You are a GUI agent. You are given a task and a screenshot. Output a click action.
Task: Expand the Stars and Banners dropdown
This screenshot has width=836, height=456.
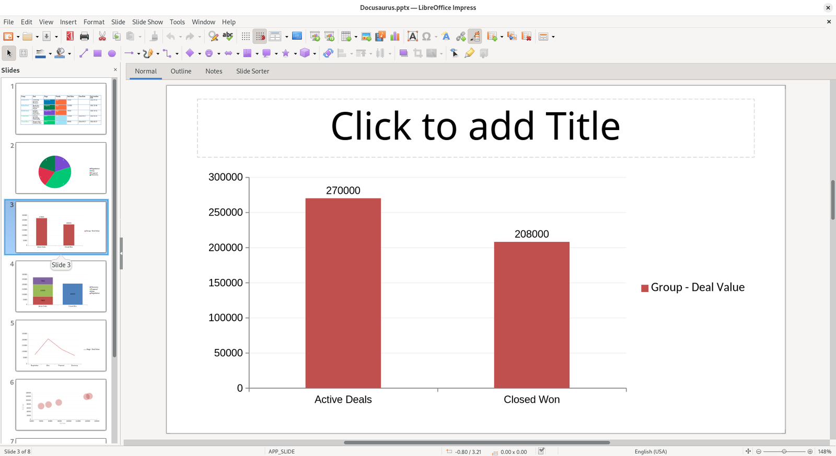click(x=295, y=53)
